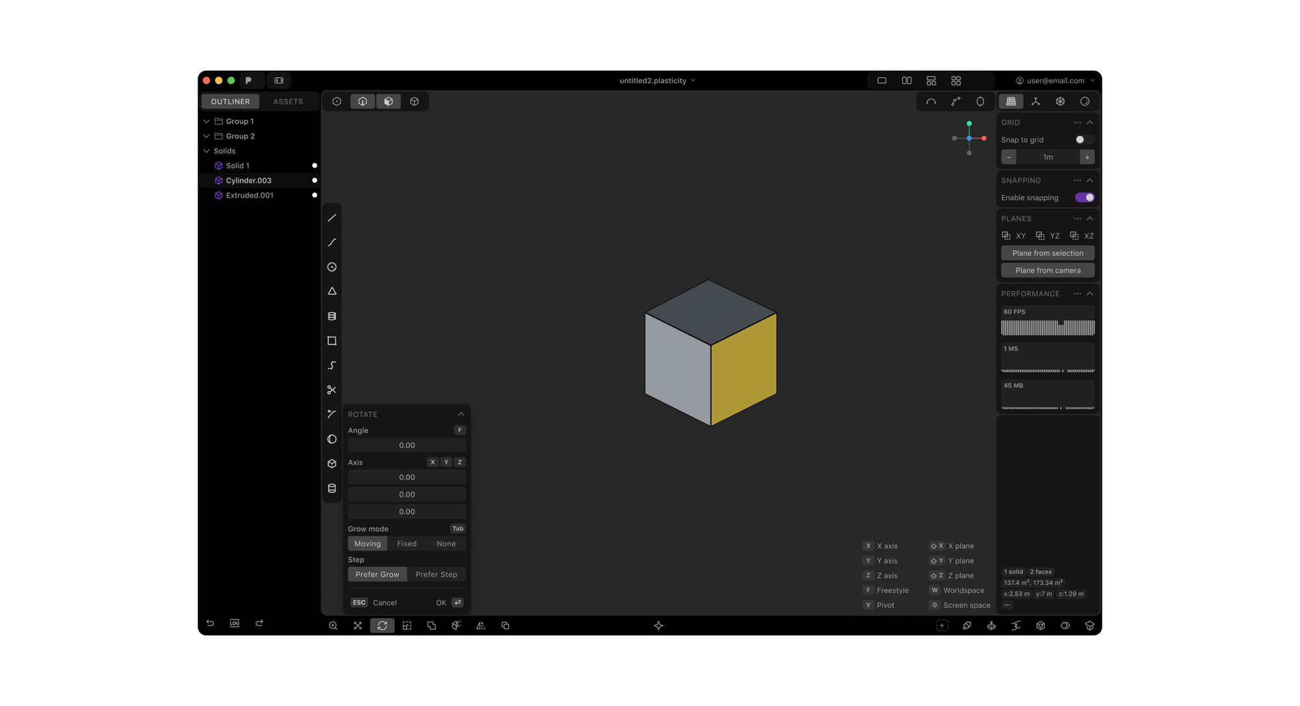This screenshot has width=1300, height=706.
Task: Collapse the Group 1 tree node
Action: [206, 122]
